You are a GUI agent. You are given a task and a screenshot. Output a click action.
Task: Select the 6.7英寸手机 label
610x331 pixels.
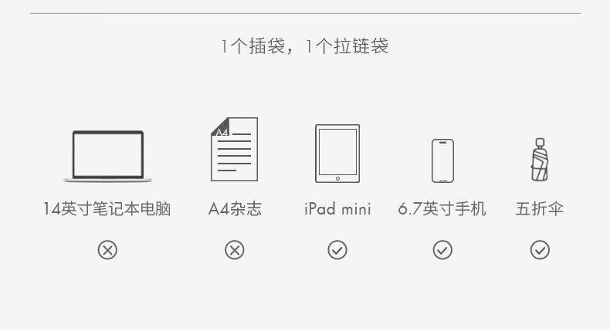pos(442,209)
